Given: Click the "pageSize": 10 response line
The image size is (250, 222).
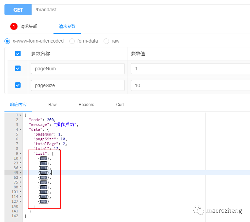Looking at the screenshot, I should coord(50,139).
